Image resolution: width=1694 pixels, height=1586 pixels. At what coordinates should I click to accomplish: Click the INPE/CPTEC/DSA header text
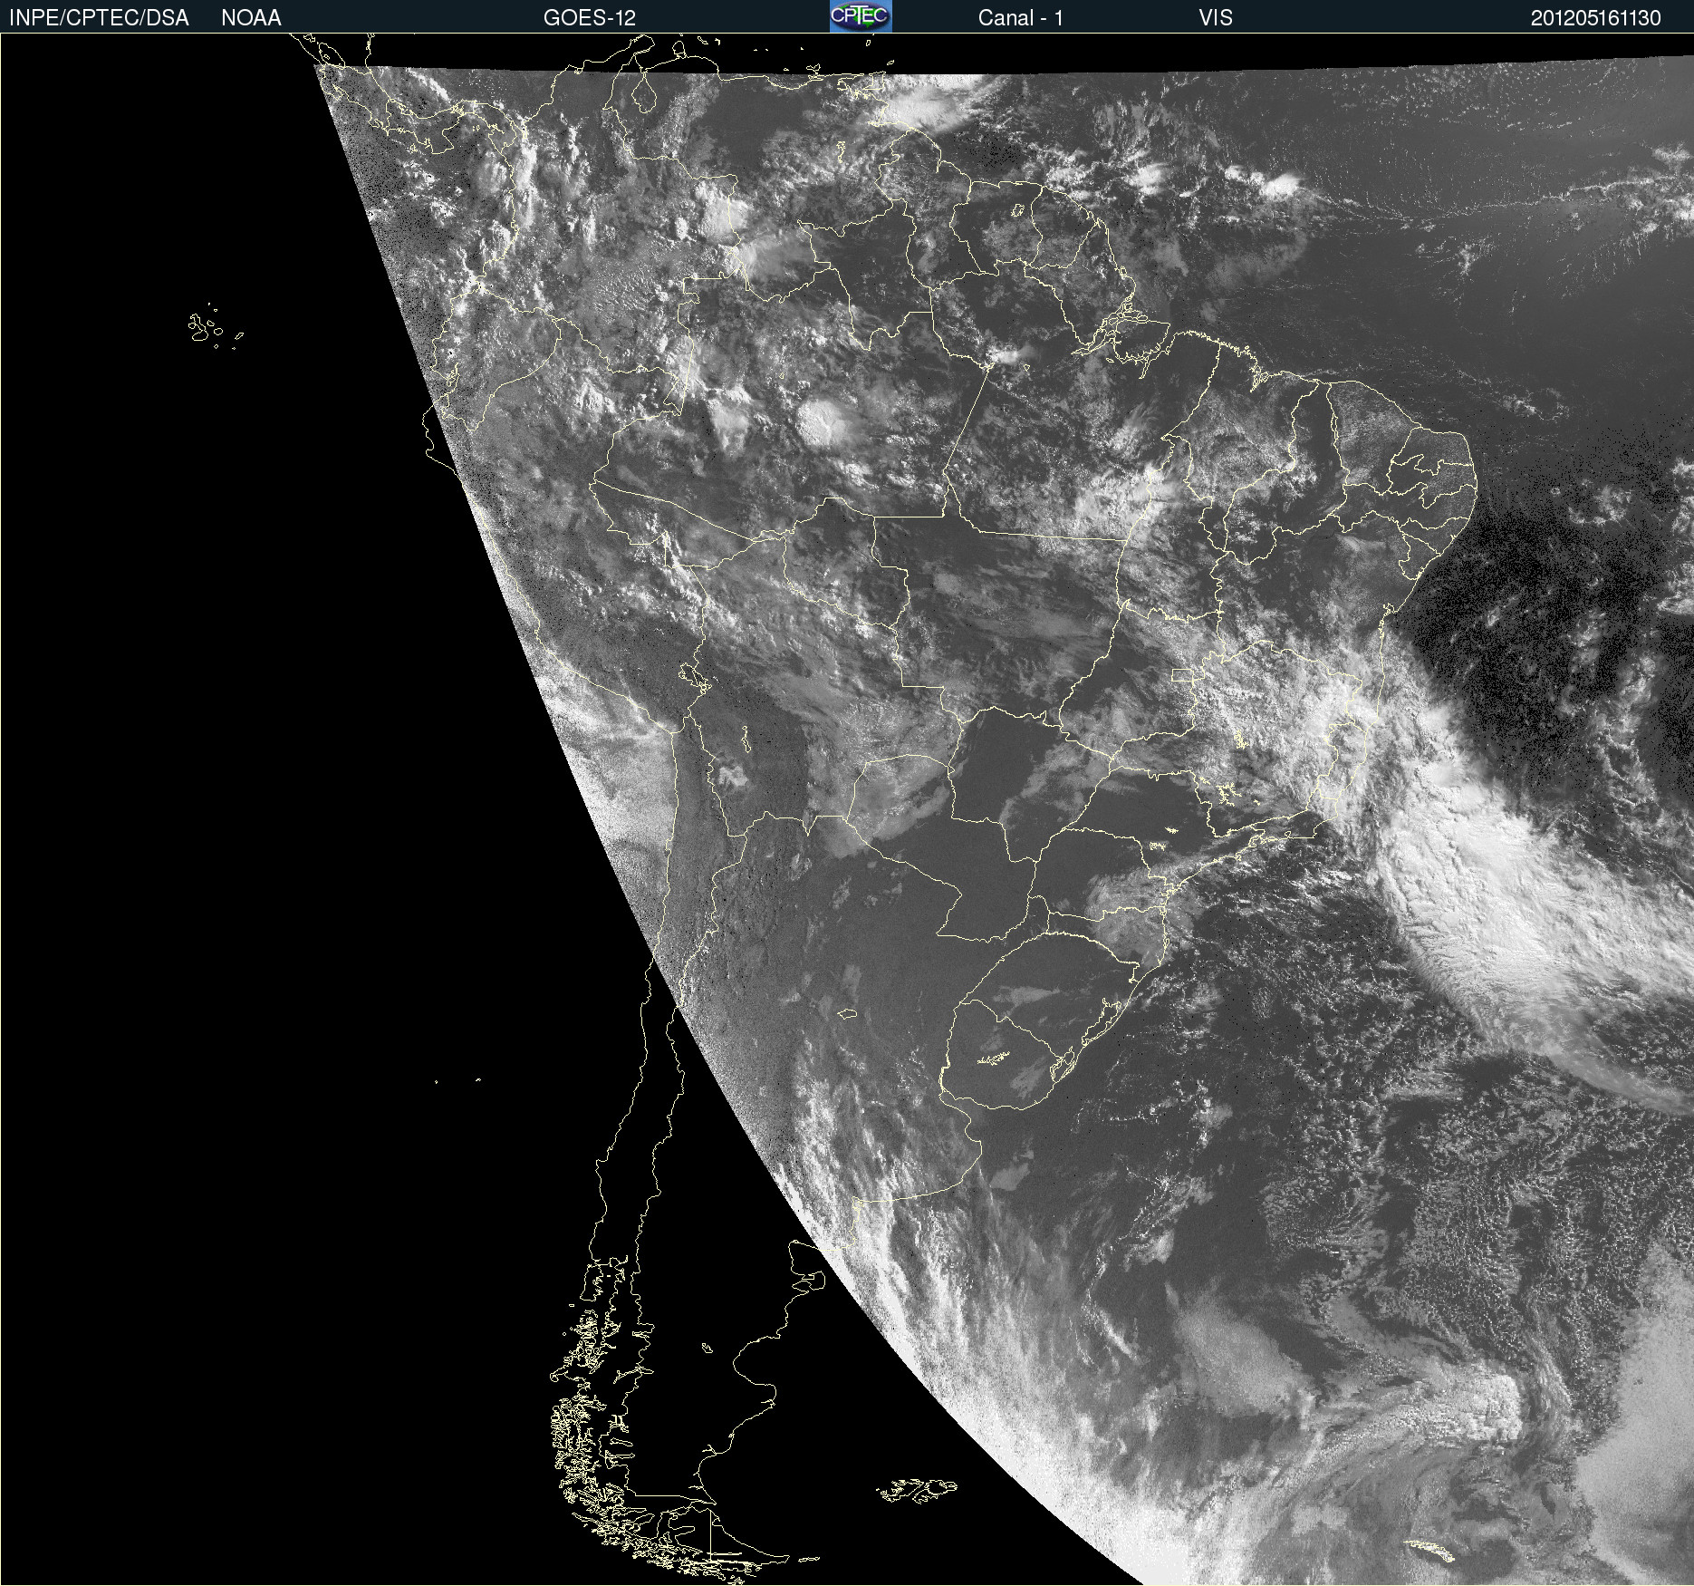tap(99, 18)
